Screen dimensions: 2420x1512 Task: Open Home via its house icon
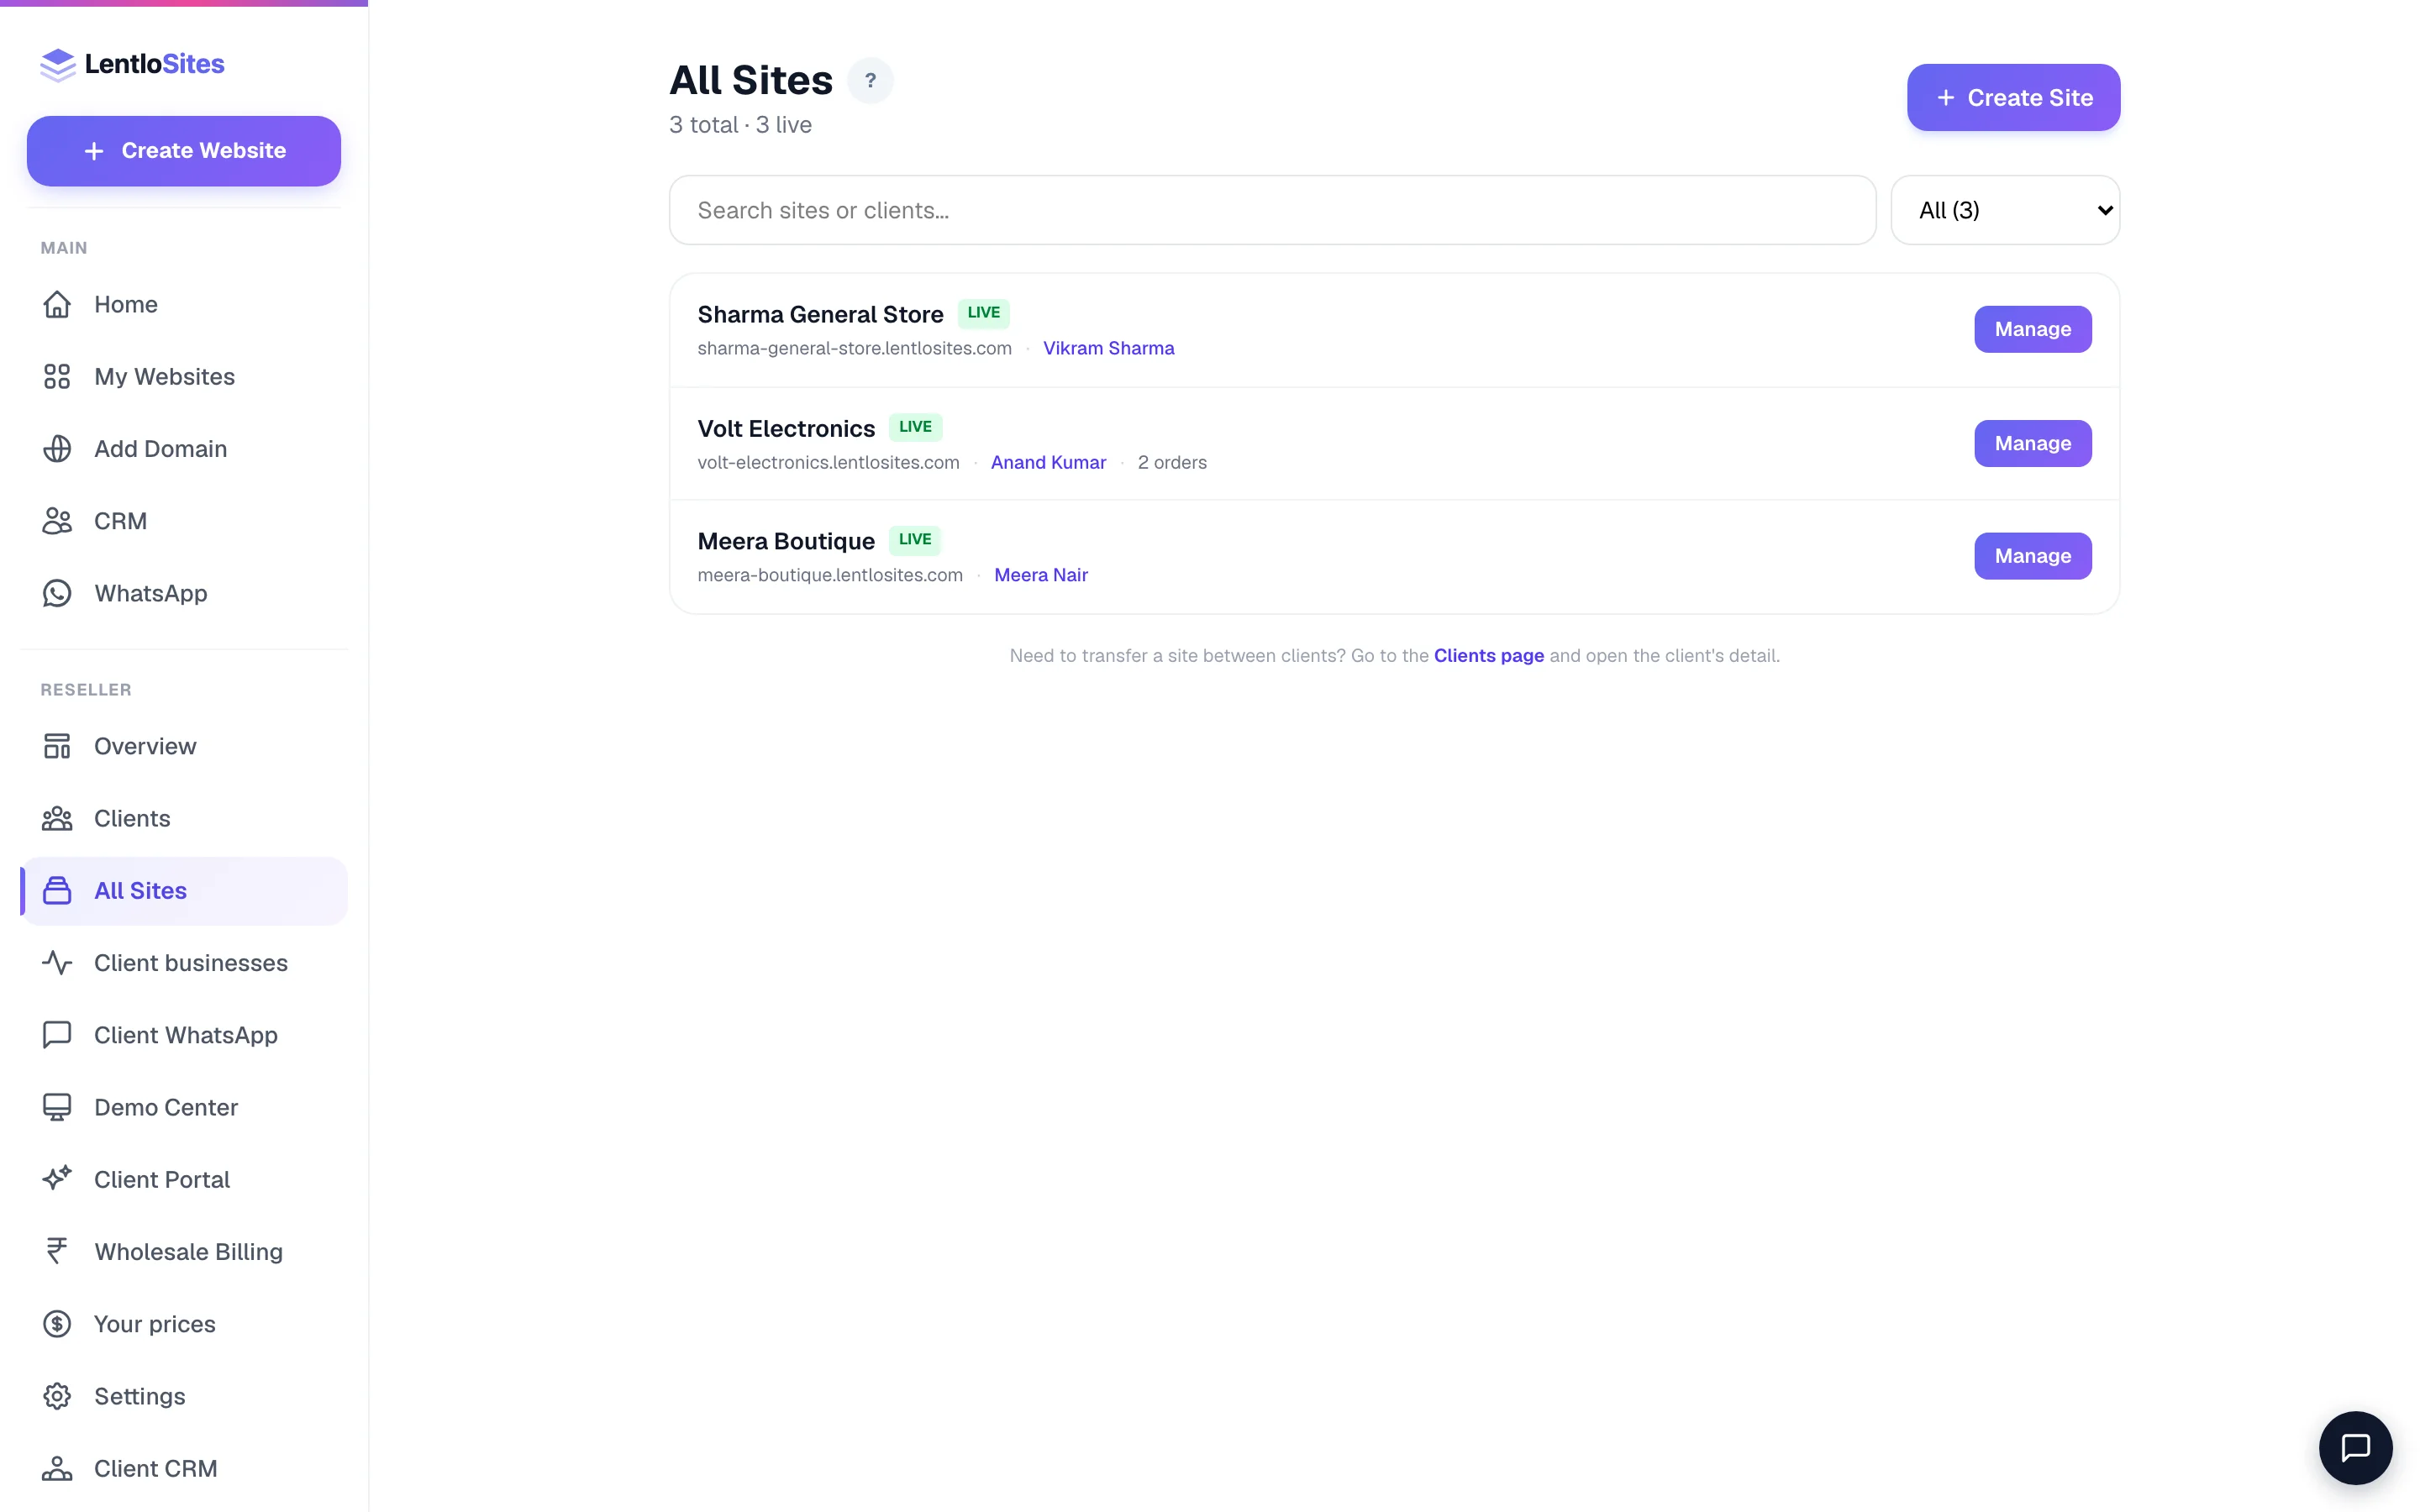point(57,304)
